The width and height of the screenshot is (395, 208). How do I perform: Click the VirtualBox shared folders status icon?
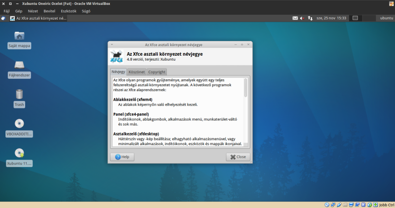[345, 205]
